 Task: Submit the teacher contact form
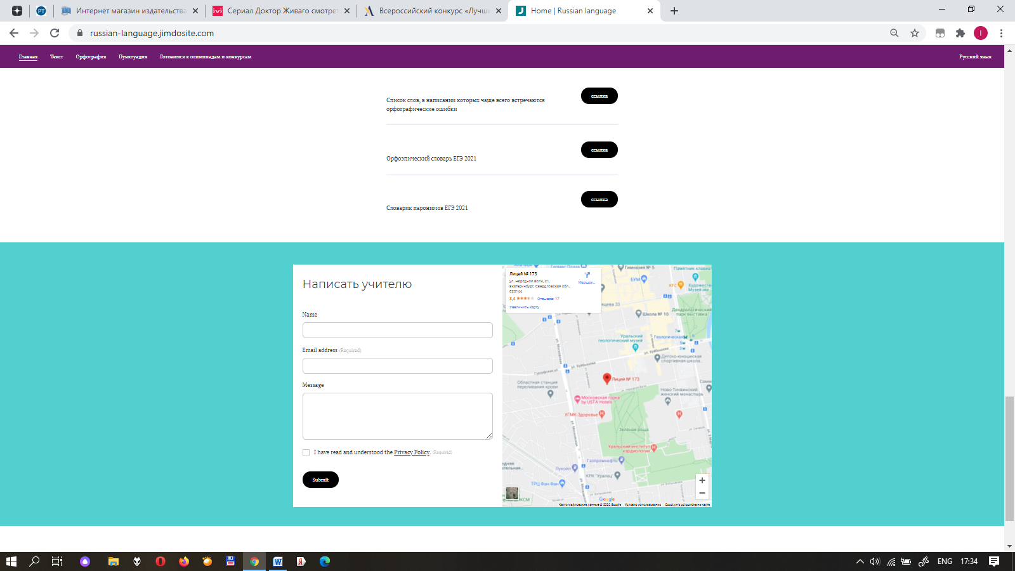tap(320, 480)
